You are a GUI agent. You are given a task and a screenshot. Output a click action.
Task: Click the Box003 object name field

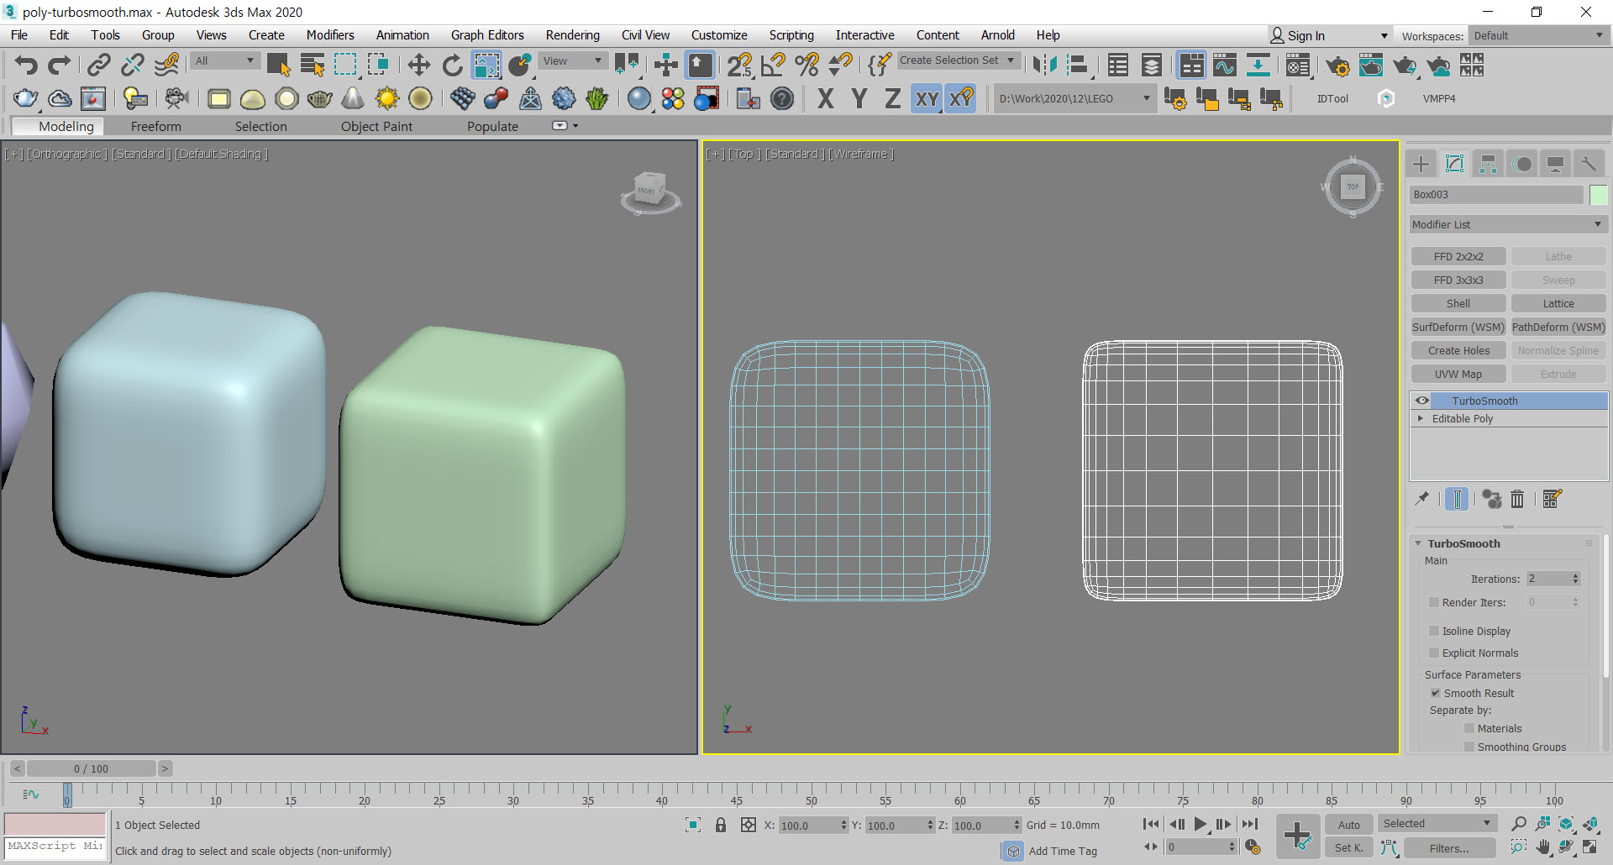tap(1495, 195)
